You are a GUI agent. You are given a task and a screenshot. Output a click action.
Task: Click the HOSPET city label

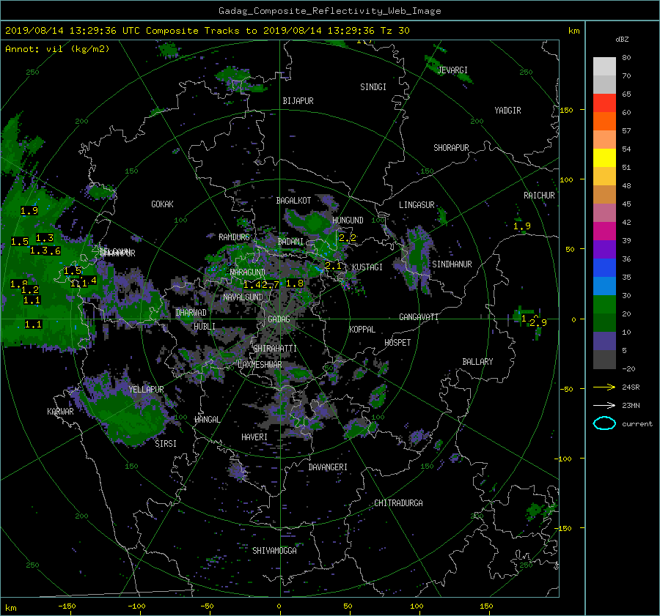(397, 343)
